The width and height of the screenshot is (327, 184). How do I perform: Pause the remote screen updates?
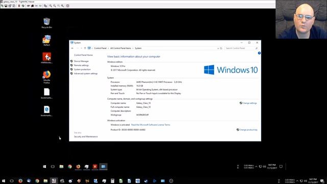(19, 6)
